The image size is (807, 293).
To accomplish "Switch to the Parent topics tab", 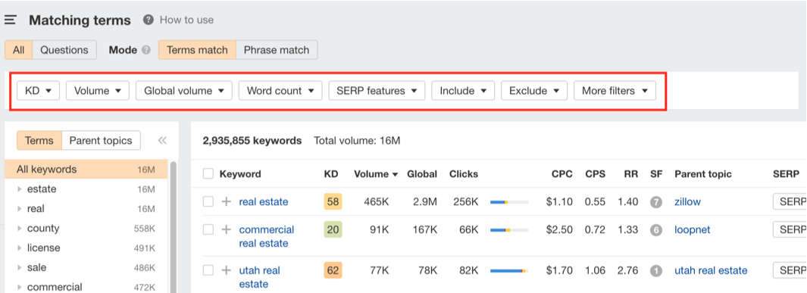I will [101, 140].
